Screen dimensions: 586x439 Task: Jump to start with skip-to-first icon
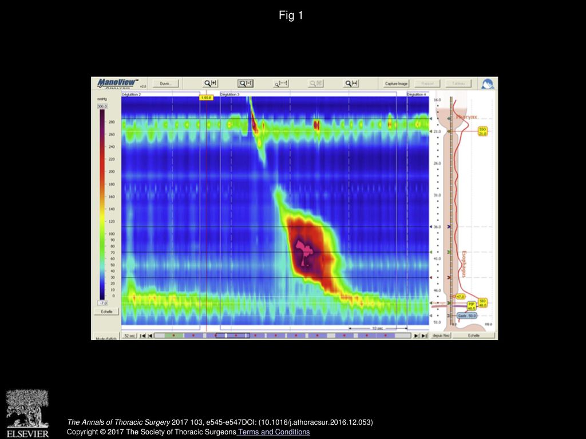tap(142, 336)
